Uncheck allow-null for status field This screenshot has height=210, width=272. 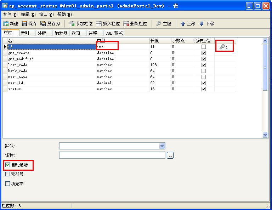204,89
